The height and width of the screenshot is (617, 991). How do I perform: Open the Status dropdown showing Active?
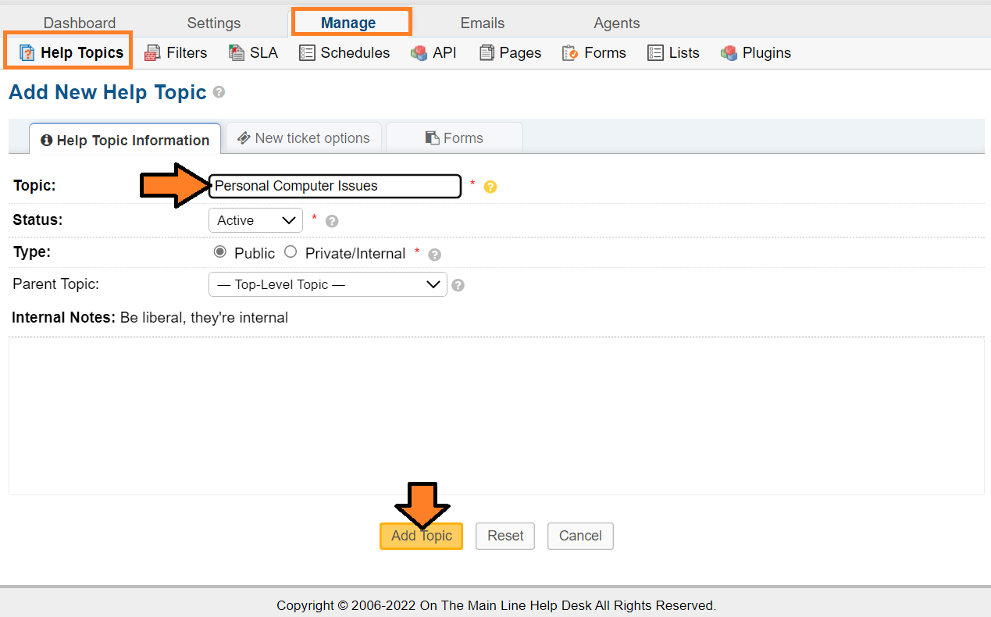255,220
